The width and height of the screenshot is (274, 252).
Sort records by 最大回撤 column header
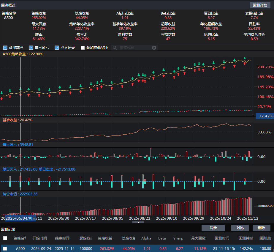coord(198,238)
